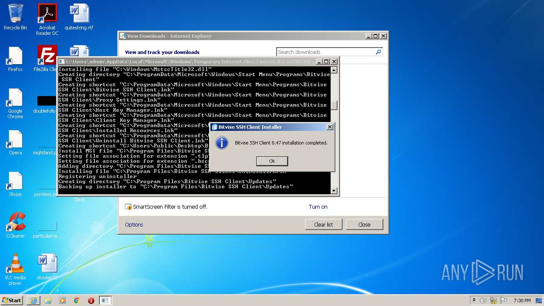Open Opera from taskbar

[91, 300]
